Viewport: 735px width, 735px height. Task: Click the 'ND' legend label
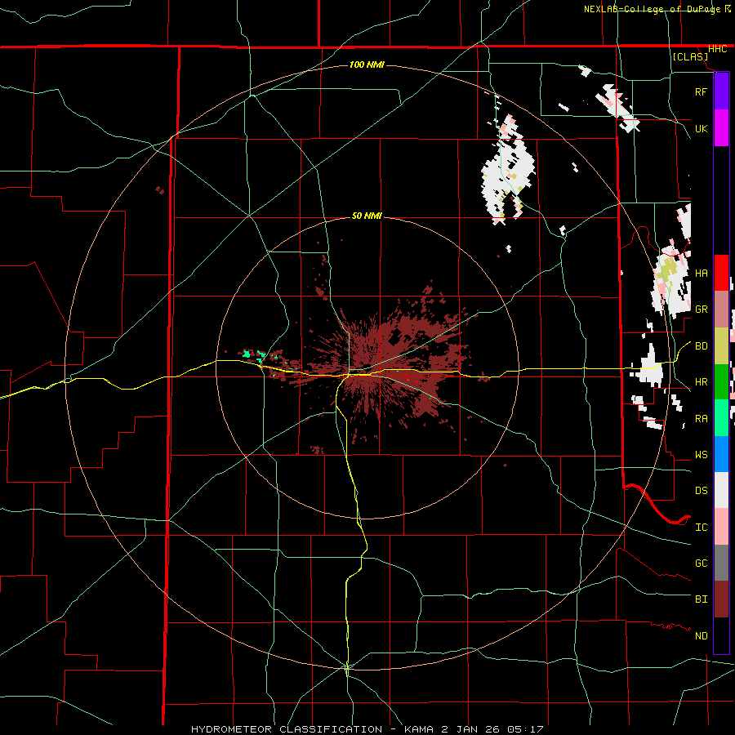[x=701, y=636]
